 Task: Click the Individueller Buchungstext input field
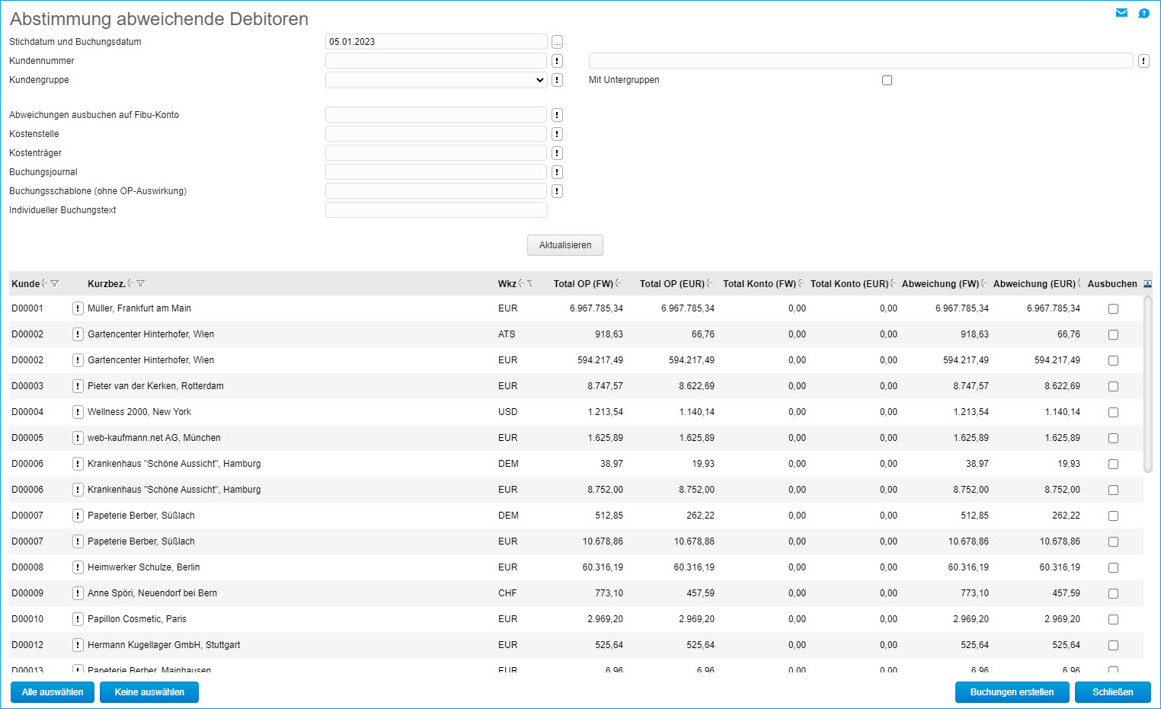point(436,210)
